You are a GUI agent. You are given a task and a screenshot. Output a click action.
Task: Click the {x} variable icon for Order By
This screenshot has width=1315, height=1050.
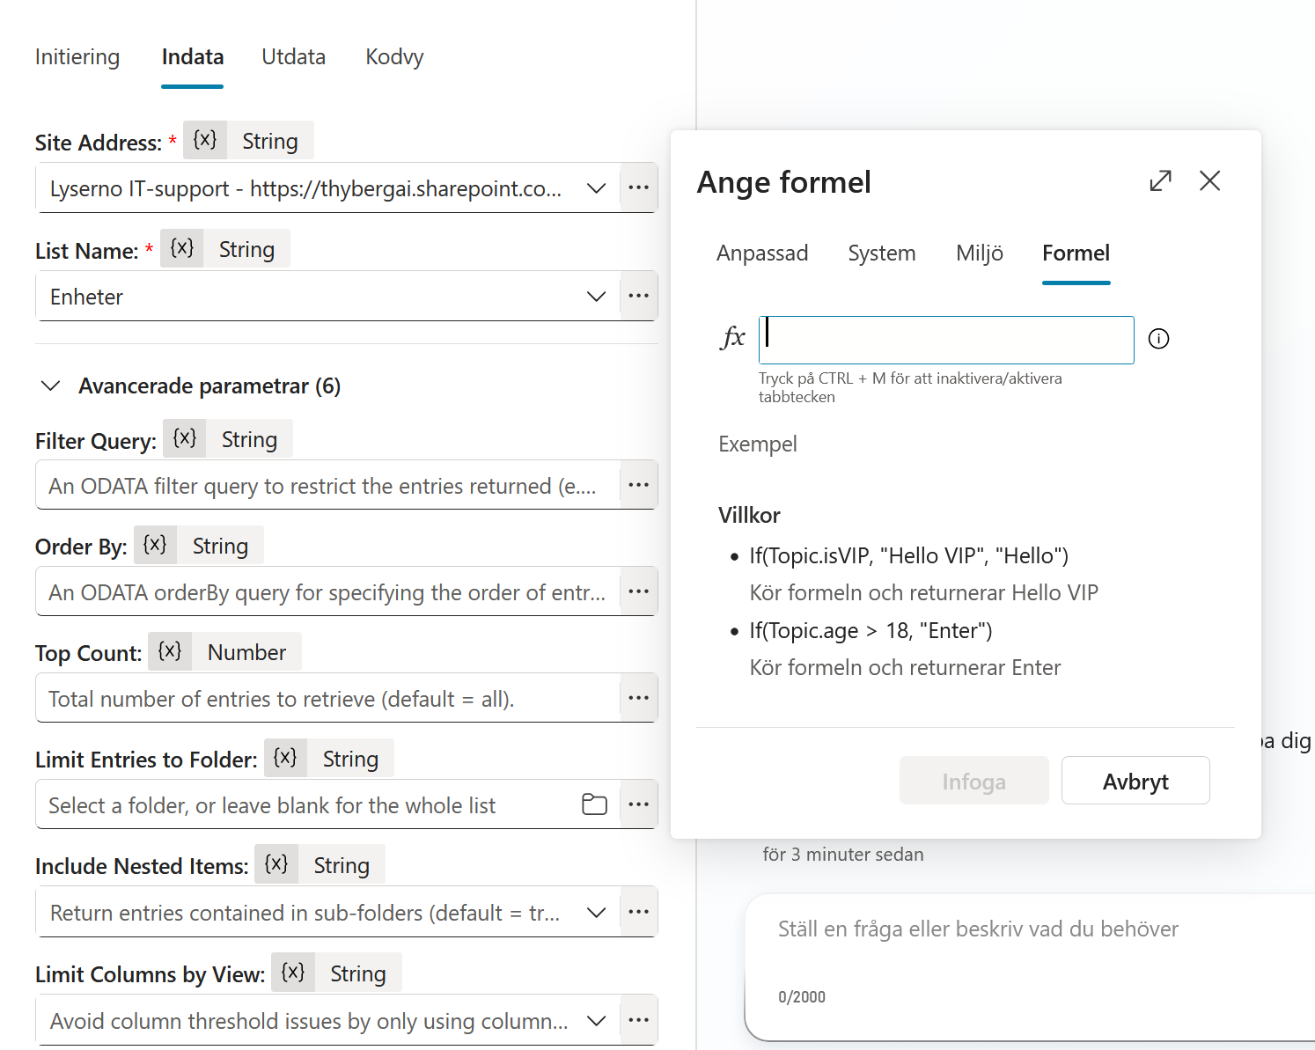[x=155, y=545]
